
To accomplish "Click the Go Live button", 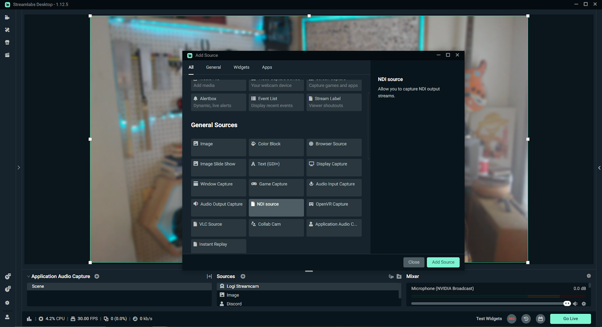I will tap(570, 319).
